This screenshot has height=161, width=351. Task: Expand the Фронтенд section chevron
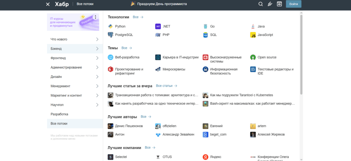pos(97,58)
